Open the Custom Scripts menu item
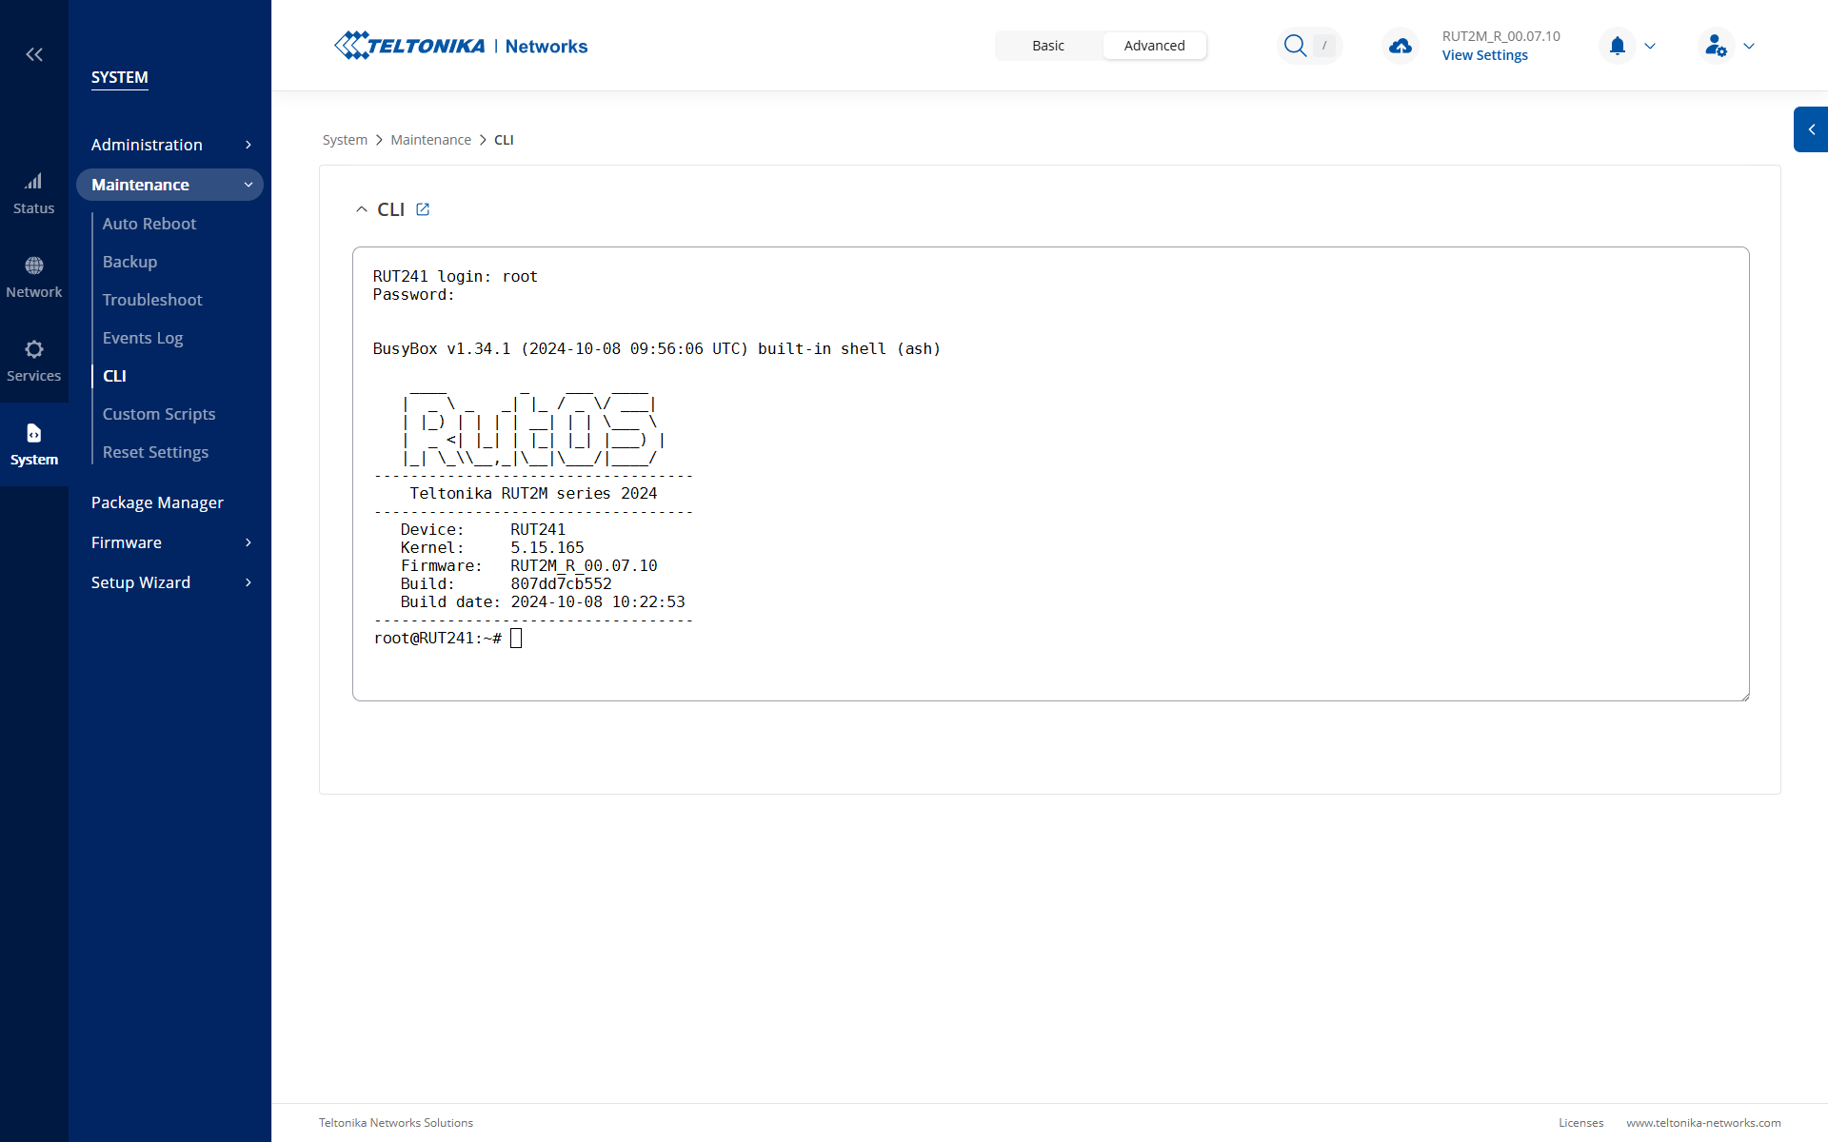The width and height of the screenshot is (1828, 1142). pyautogui.click(x=159, y=414)
